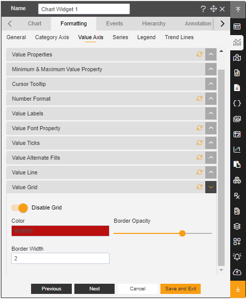Expand the Cursor Tooltip section
Image resolution: width=246 pixels, height=299 pixels.
(211, 84)
